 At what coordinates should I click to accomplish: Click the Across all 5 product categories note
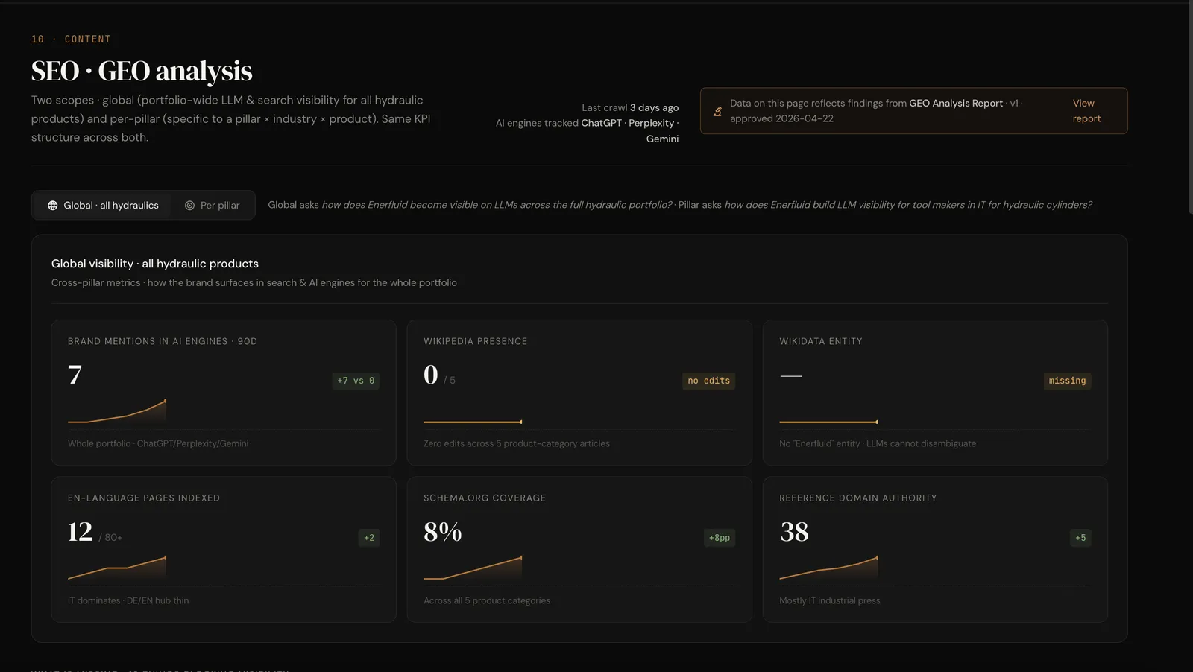pyautogui.click(x=487, y=601)
